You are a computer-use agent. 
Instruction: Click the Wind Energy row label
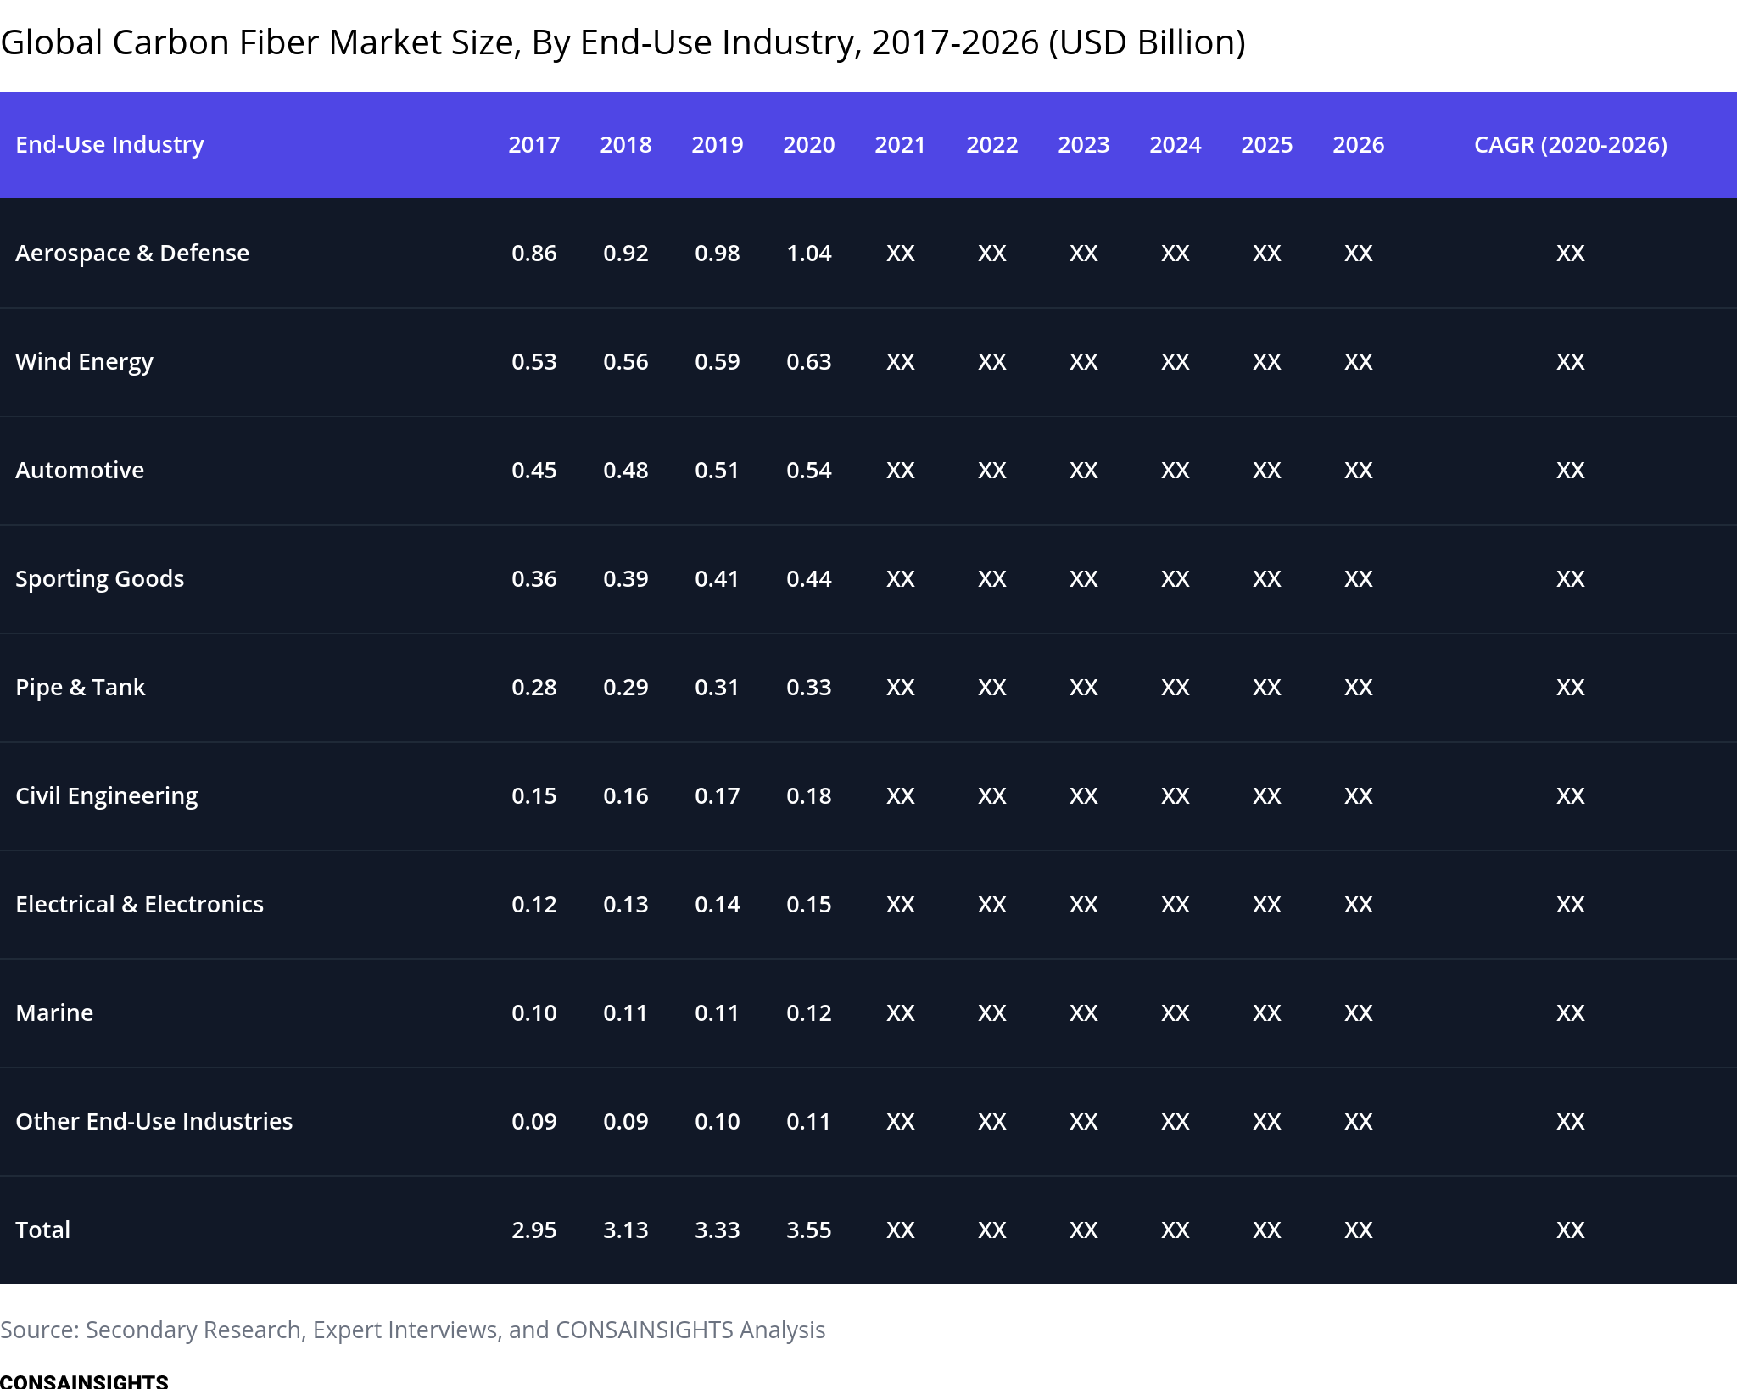click(84, 362)
